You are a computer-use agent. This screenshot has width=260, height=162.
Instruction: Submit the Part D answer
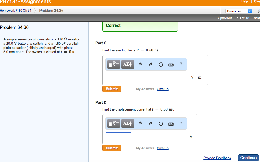pyautogui.click(x=111, y=148)
